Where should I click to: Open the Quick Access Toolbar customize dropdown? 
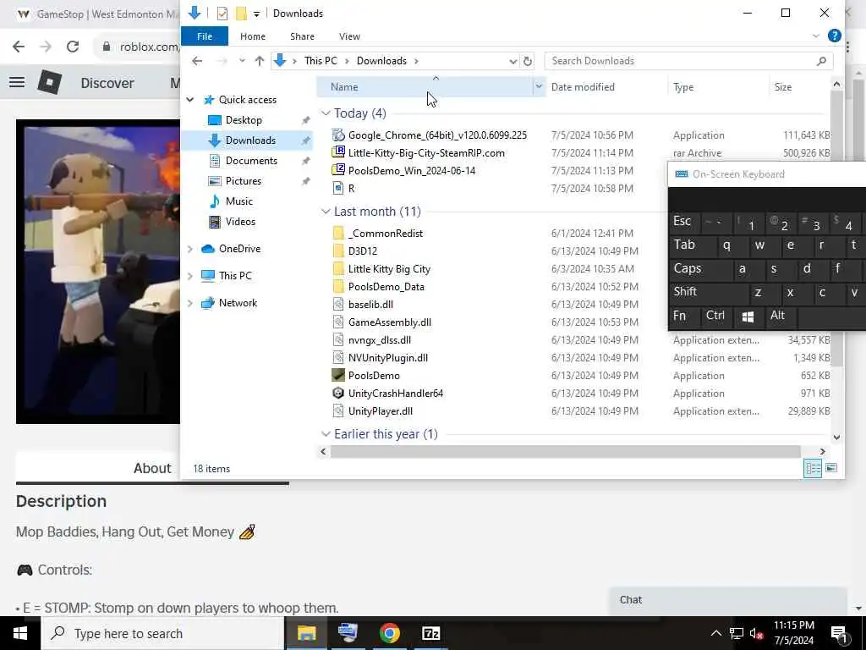256,14
